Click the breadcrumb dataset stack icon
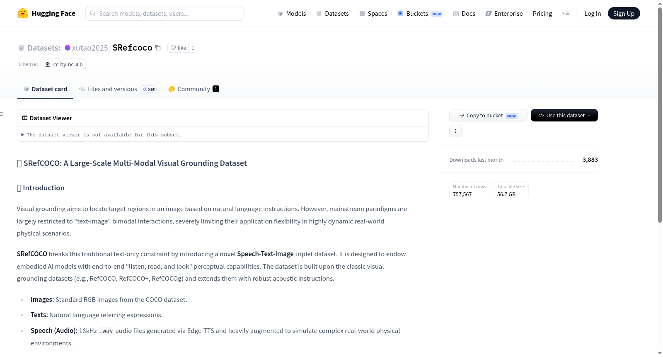The width and height of the screenshot is (663, 357). coord(21,48)
